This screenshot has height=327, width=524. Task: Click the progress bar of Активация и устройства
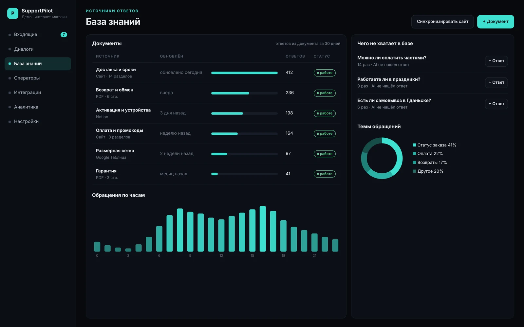(x=244, y=113)
